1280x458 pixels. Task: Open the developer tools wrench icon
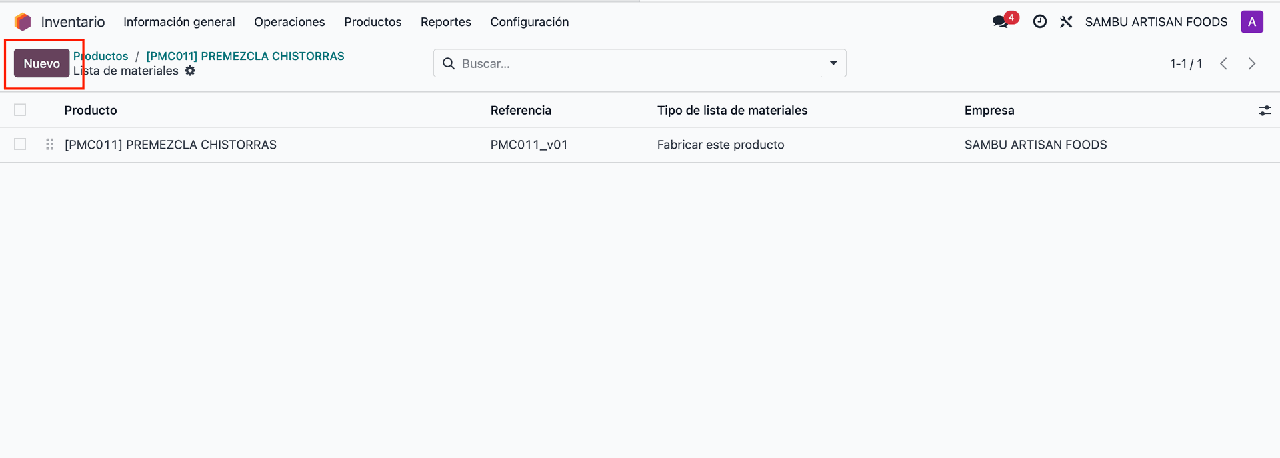(1066, 22)
